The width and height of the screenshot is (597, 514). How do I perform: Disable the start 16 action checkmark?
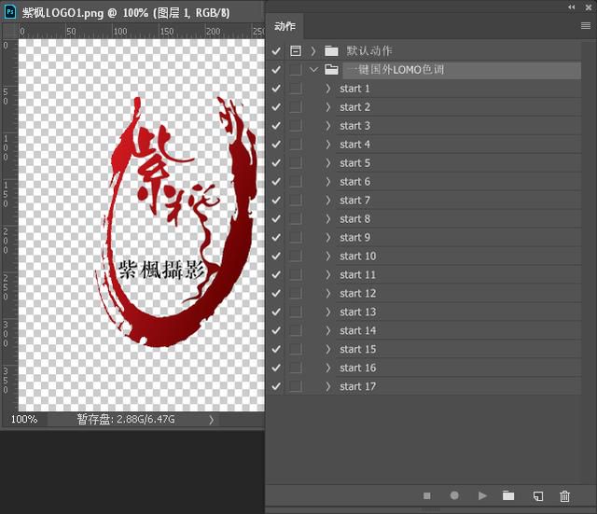tap(276, 368)
